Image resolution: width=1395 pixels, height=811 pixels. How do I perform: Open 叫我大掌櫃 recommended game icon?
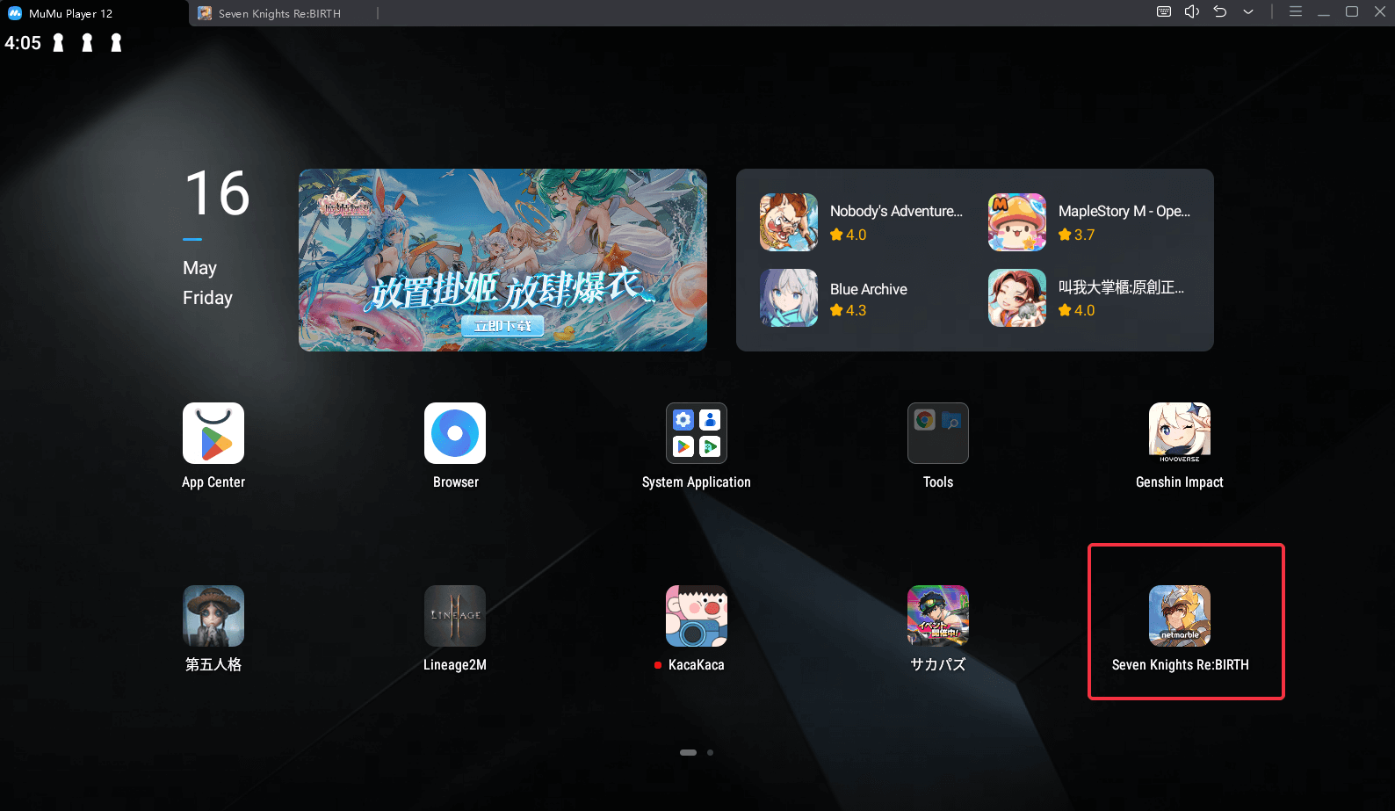point(1017,298)
